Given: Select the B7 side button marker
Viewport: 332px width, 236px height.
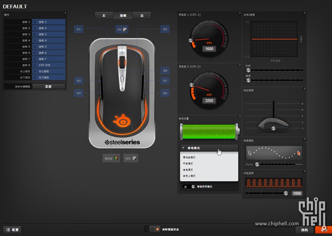Looking at the screenshot, I should 165,81.
